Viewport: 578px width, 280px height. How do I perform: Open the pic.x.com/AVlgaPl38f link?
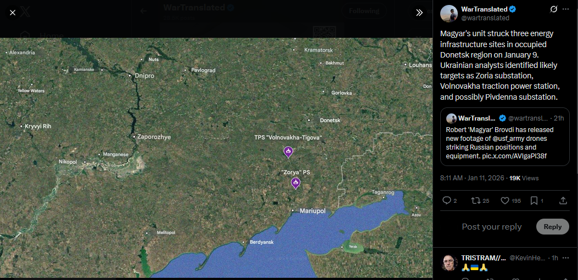[514, 156]
